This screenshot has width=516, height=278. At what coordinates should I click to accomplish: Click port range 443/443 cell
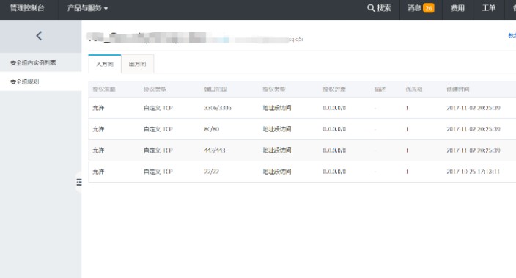(x=215, y=150)
